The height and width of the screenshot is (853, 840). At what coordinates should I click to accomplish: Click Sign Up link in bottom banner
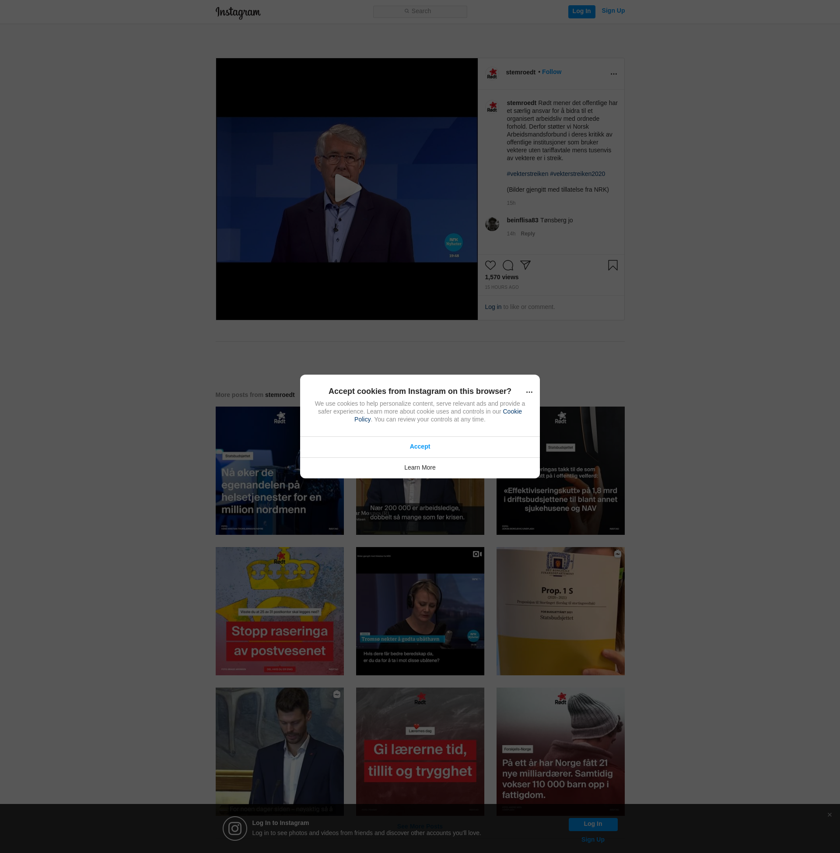(x=592, y=840)
